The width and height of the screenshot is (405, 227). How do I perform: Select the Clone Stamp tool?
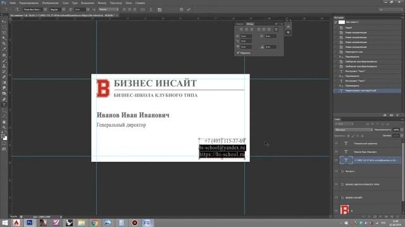(x=4, y=66)
